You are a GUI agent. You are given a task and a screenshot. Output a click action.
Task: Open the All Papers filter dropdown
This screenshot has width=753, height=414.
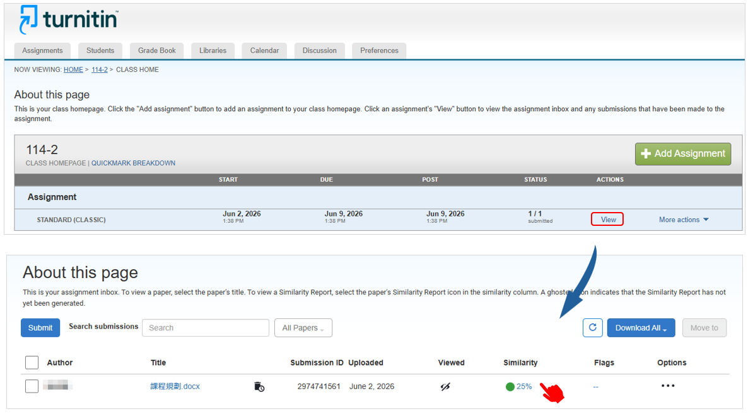303,328
